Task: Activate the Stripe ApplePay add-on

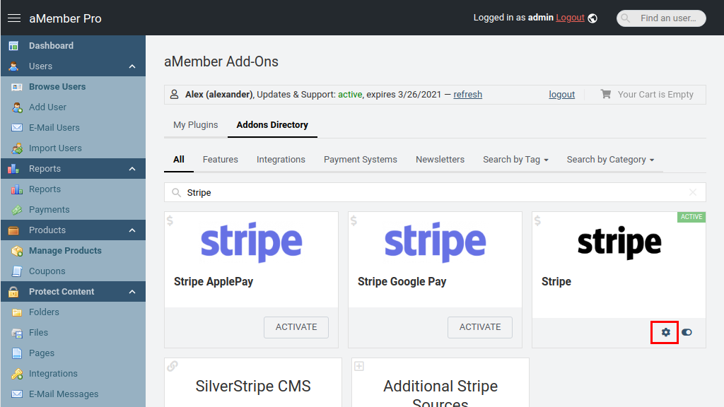Action: 296,327
